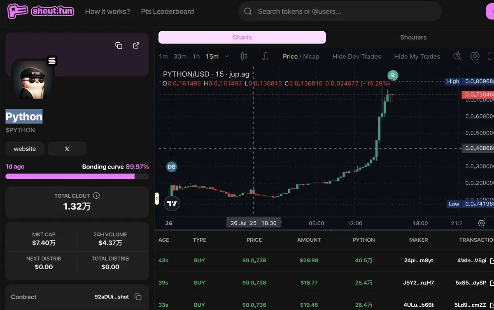Open token page via banner external-link icon
The image size is (494, 310).
pyautogui.click(x=136, y=45)
